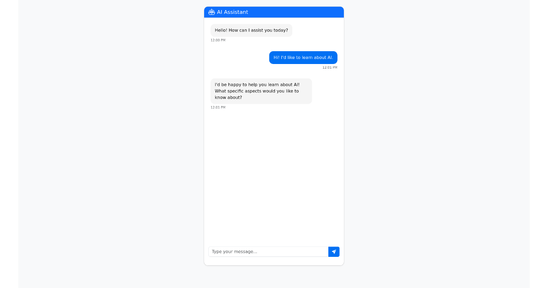Click the "AI Assistant" title text
548x288 pixels.
(233, 12)
